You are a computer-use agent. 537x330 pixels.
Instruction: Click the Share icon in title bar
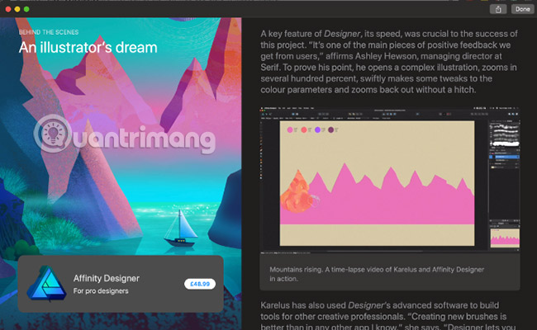point(498,9)
